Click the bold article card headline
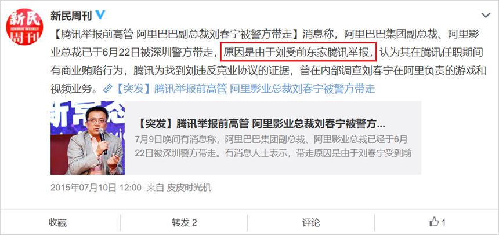499x235 pixels. pos(260,124)
